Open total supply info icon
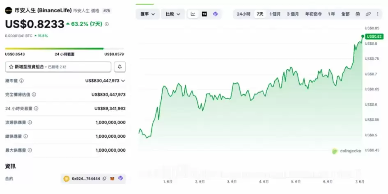The height and width of the screenshot is (194, 388). tap(26, 136)
